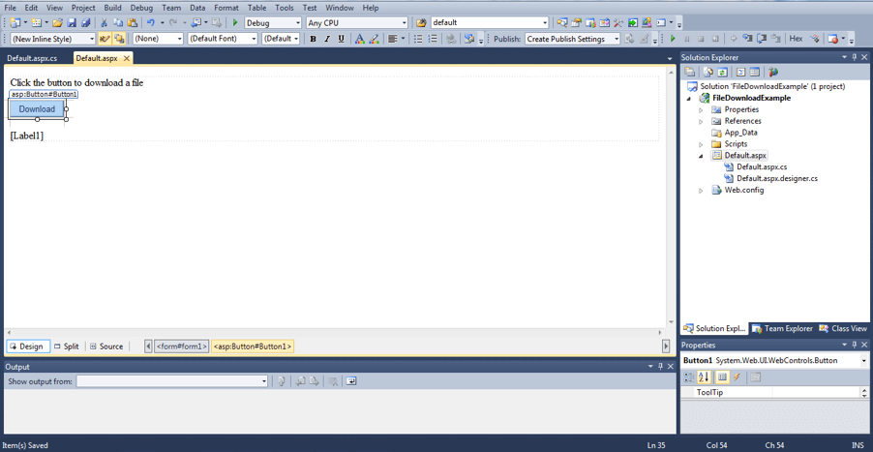Select App_Data folder in Solution Explorer
Image resolution: width=873 pixels, height=452 pixels.
coord(740,133)
